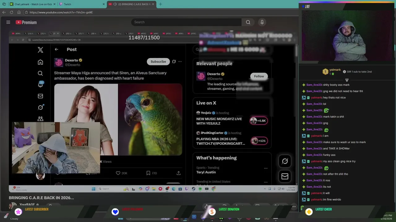Open more options beside Teryl Austin trend
The width and height of the screenshot is (396, 222).
pyautogui.click(x=265, y=168)
